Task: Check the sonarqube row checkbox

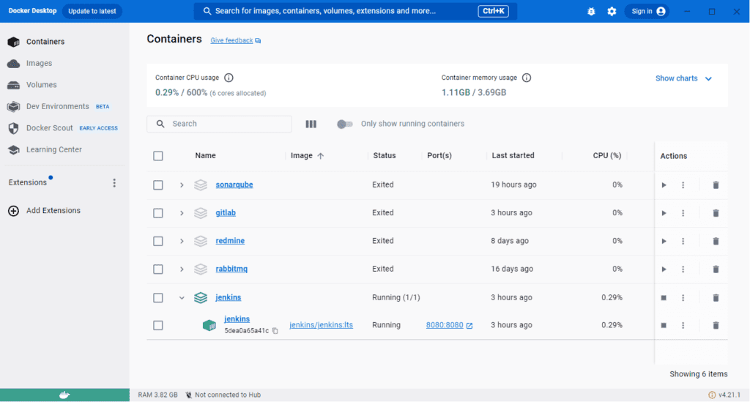Action: [158, 185]
